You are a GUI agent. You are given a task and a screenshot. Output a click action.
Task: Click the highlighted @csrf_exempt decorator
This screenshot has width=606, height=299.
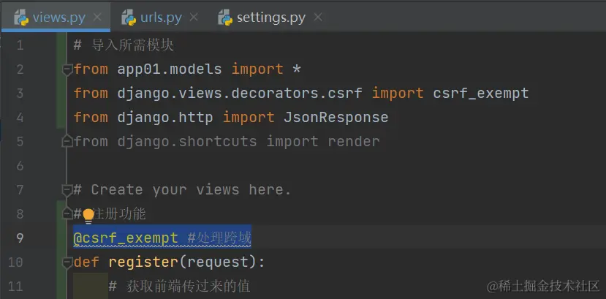(x=126, y=238)
